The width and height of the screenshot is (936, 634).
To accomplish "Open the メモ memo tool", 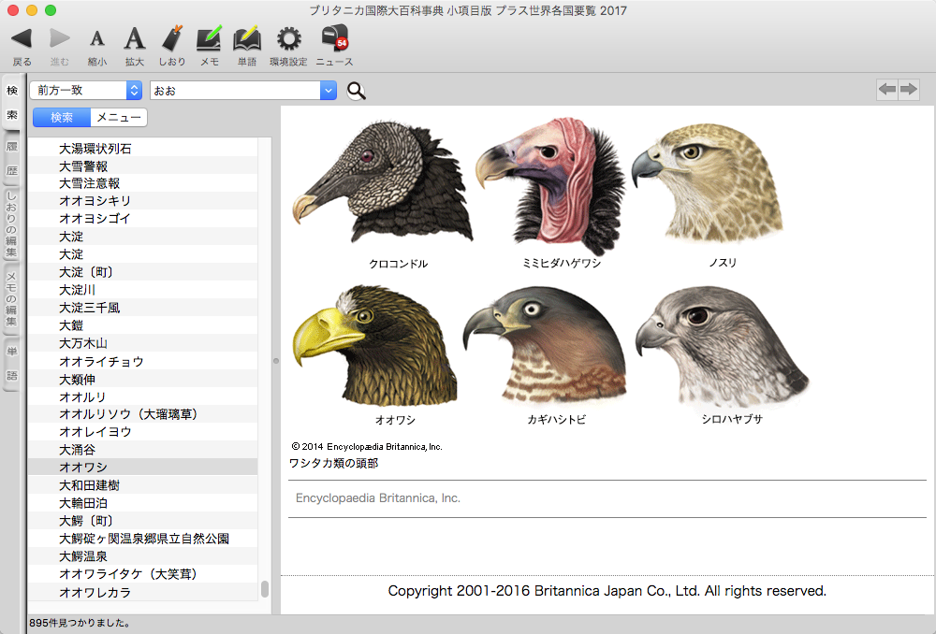I will pyautogui.click(x=209, y=38).
